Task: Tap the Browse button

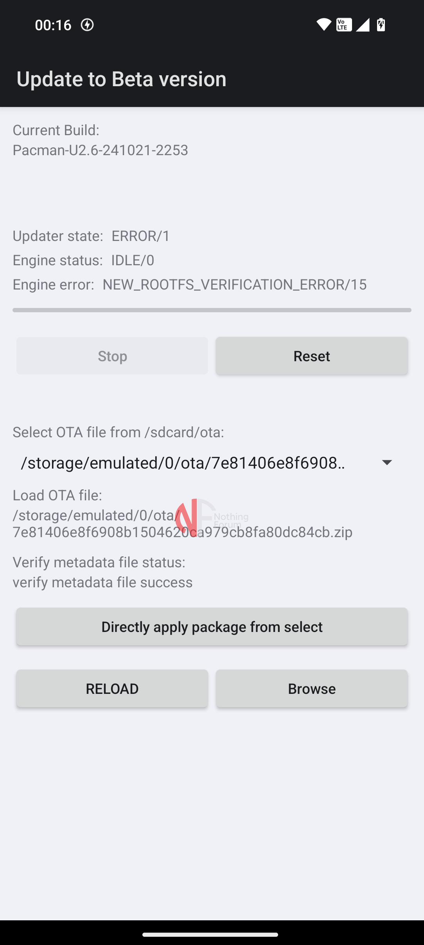Action: 311,688
